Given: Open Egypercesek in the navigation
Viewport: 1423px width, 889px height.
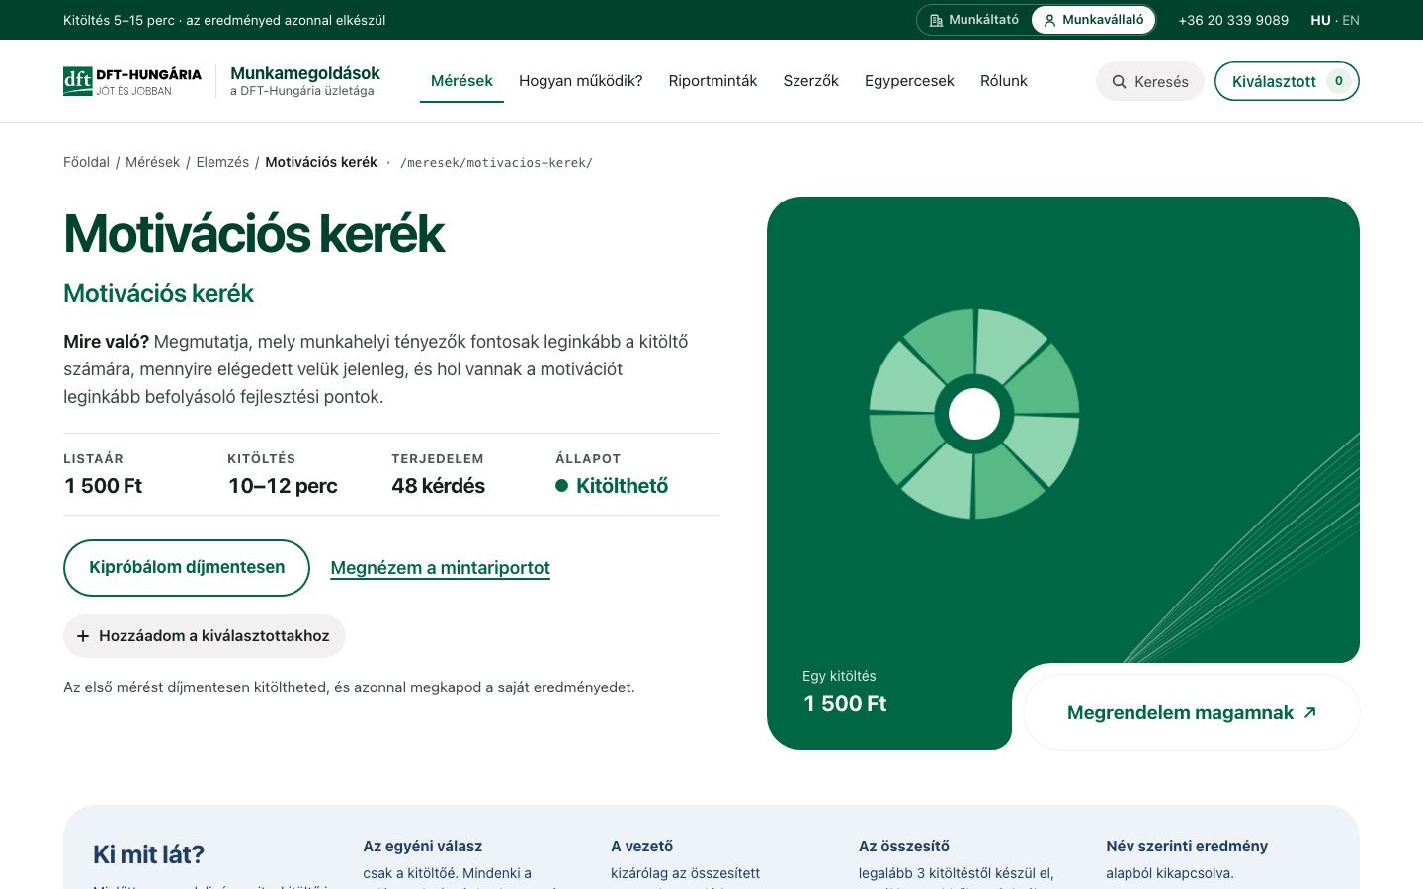Looking at the screenshot, I should pos(909,81).
